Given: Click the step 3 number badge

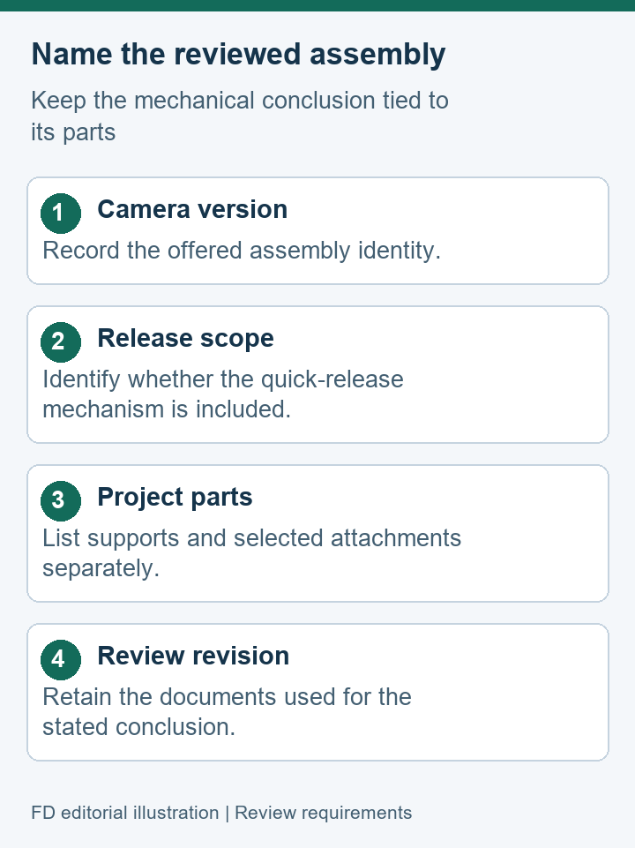Looking at the screenshot, I should [61, 501].
